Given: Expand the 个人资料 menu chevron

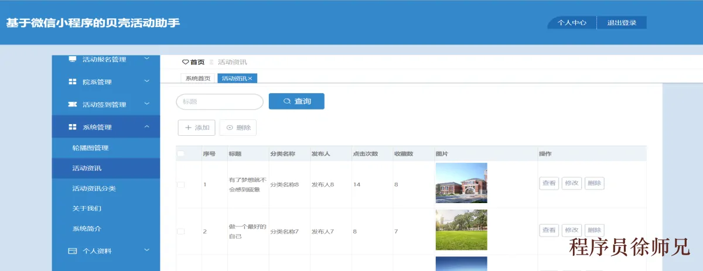Looking at the screenshot, I should [146, 251].
